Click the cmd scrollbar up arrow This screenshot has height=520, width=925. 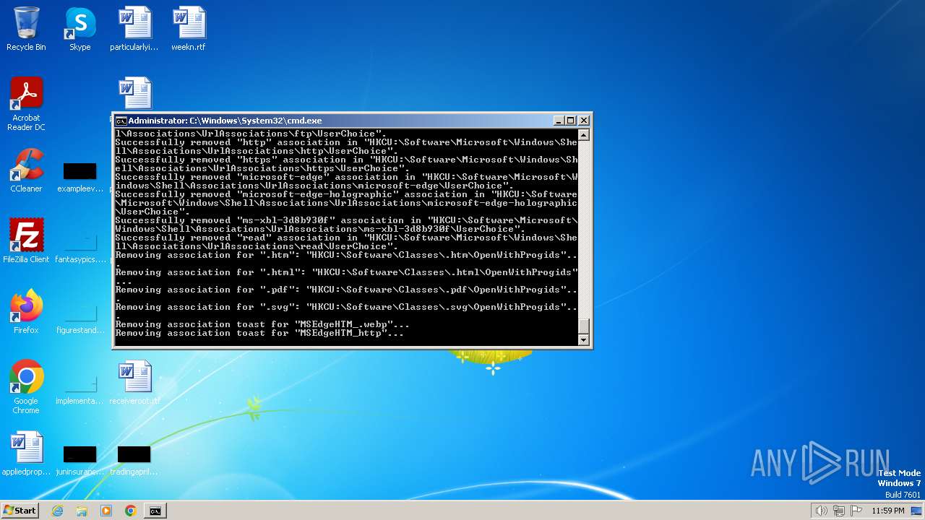pyautogui.click(x=584, y=135)
